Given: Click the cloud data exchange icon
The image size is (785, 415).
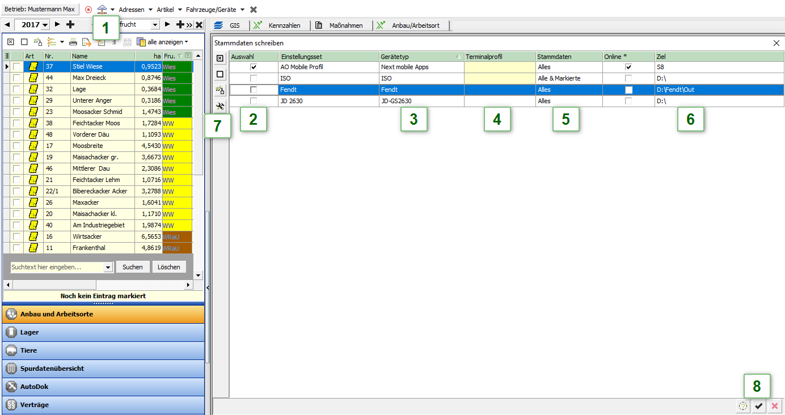Looking at the screenshot, I should coord(102,10).
